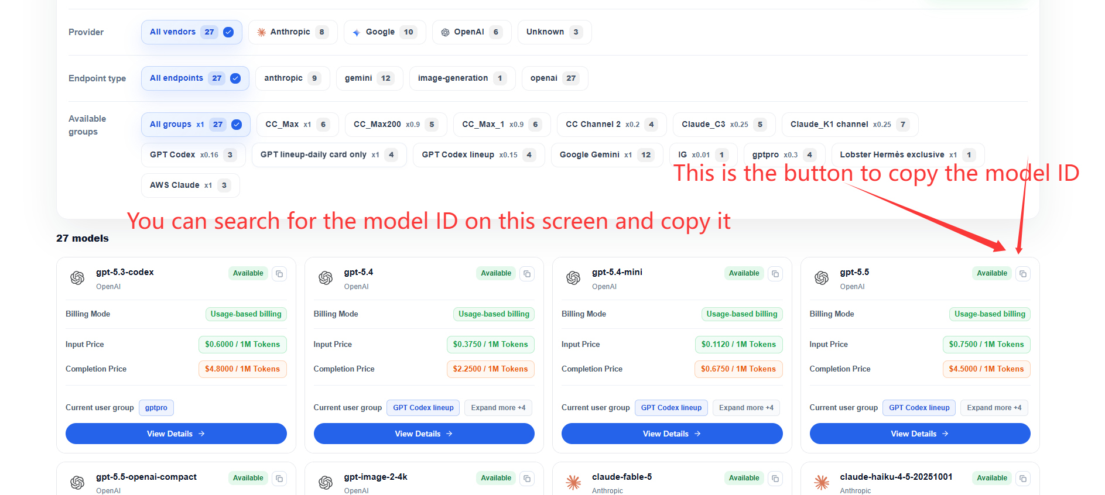The width and height of the screenshot is (1105, 495).
Task: View Details for gpt-5.3-codex
Action: coord(176,434)
